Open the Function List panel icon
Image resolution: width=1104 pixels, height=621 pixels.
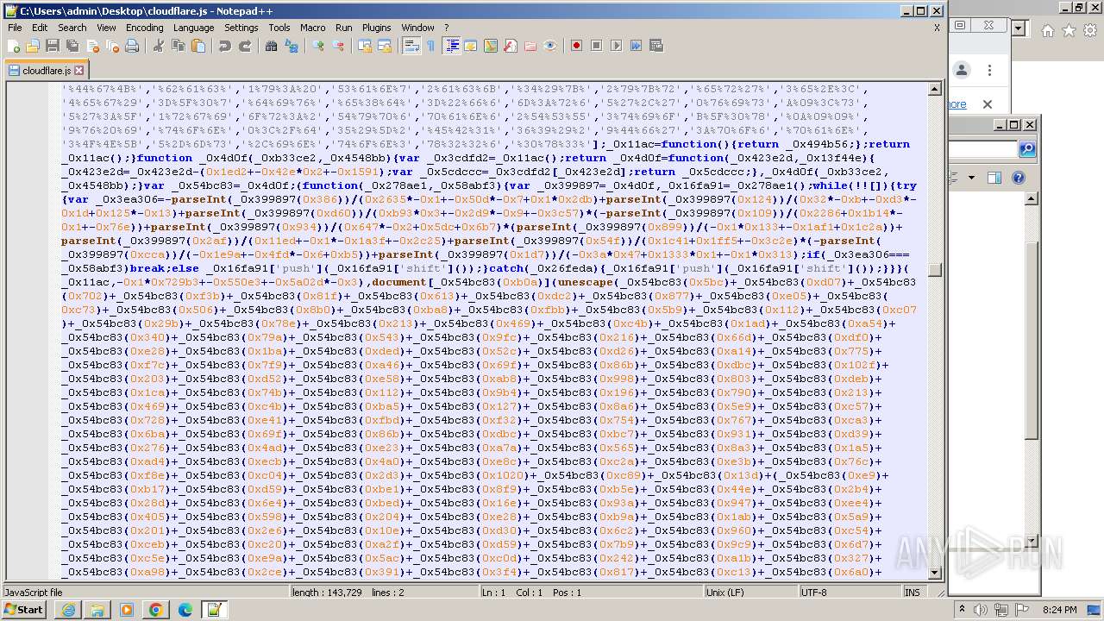[x=510, y=46]
